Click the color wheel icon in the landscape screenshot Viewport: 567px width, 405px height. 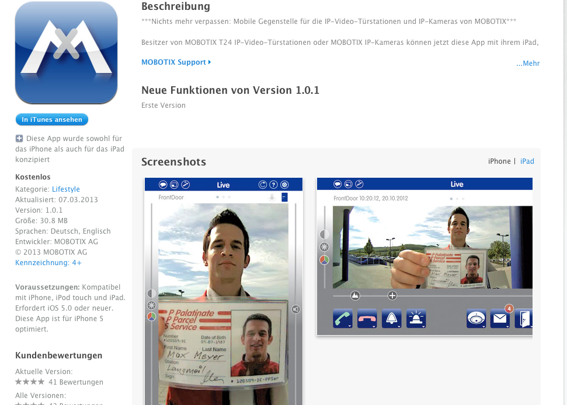pyautogui.click(x=324, y=260)
